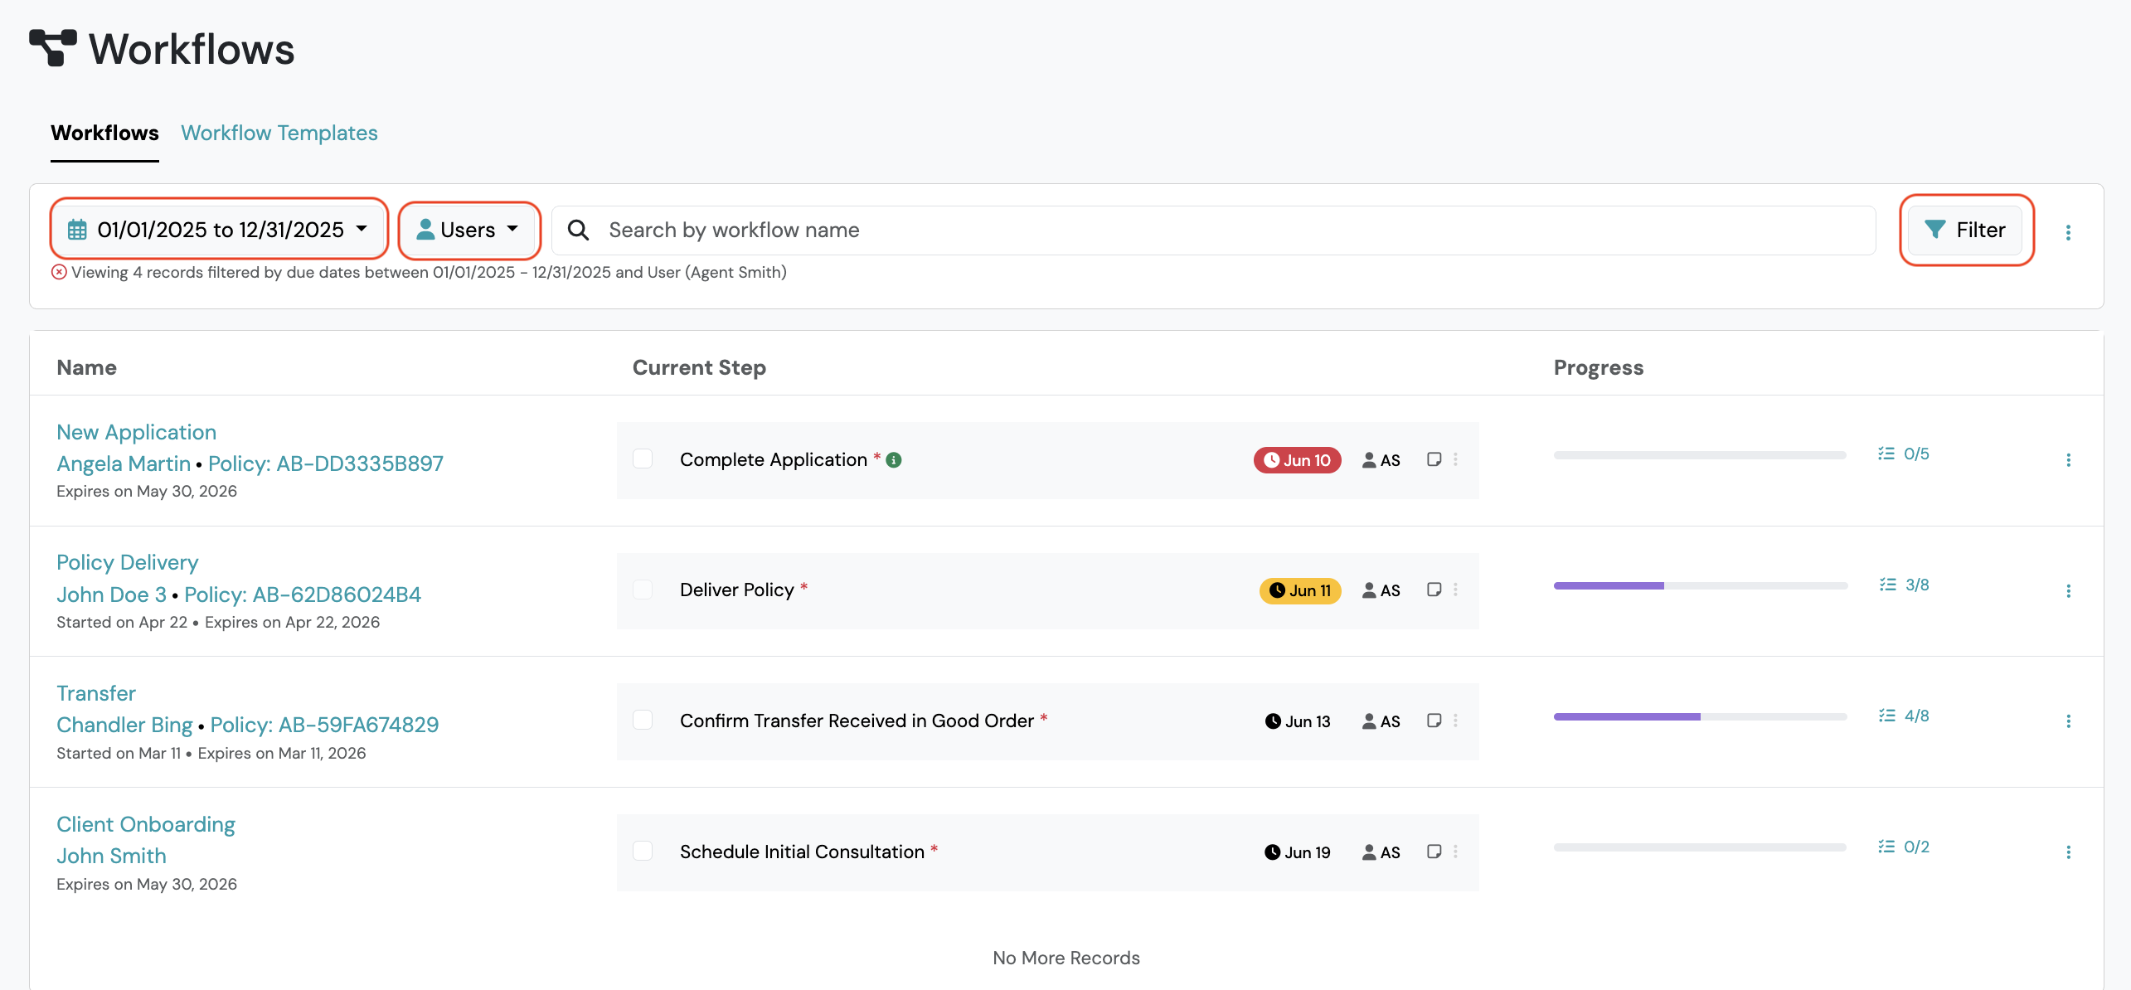Click the Policy Delivery progress bar
The height and width of the screenshot is (990, 2131).
click(1700, 585)
